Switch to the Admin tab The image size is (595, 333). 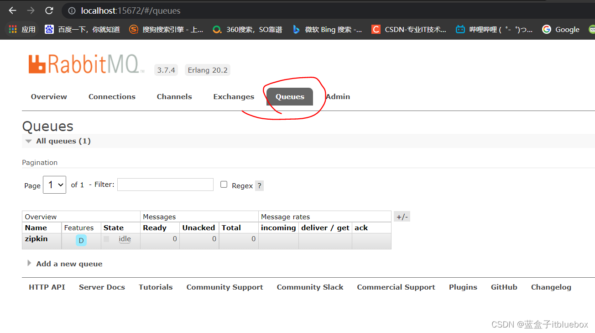coord(338,96)
